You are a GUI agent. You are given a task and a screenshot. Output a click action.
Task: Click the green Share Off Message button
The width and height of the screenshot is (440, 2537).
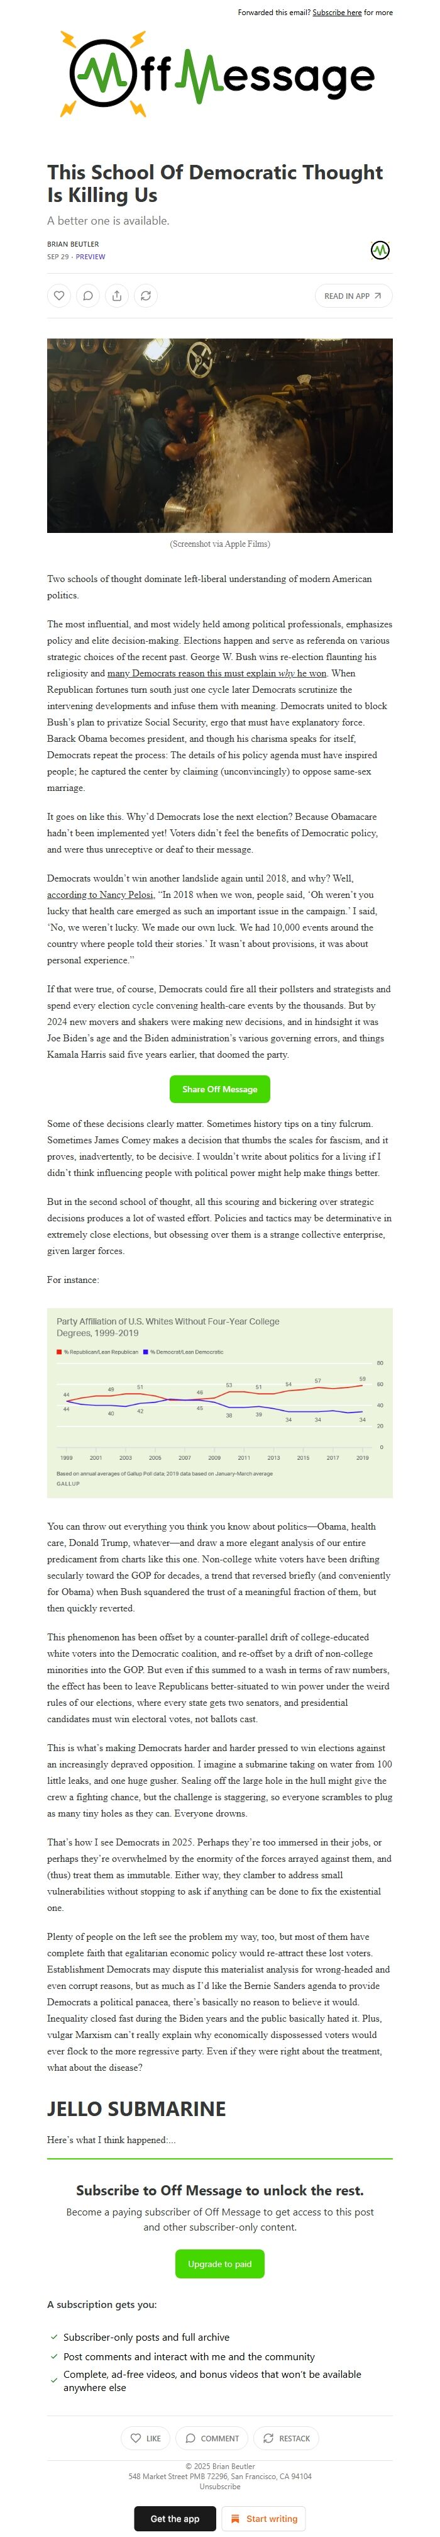coord(219,1089)
